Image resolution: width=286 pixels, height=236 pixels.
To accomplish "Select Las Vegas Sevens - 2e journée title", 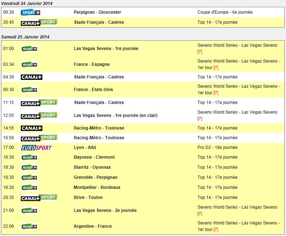I will 105,210.
